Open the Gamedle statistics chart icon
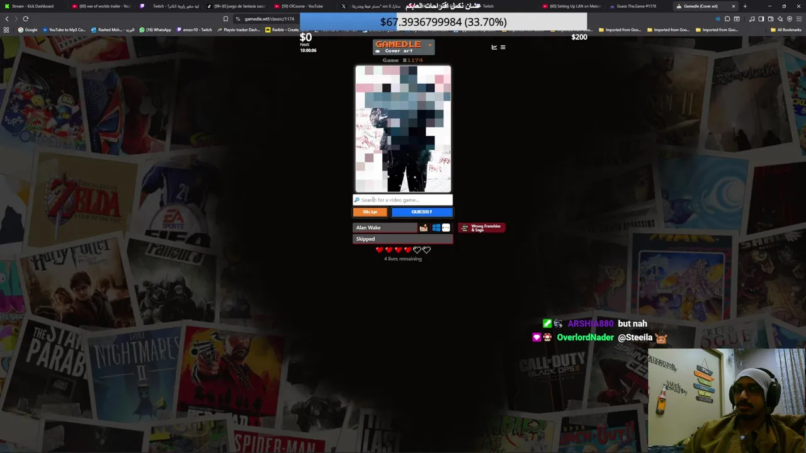The height and width of the screenshot is (453, 806). [x=494, y=47]
